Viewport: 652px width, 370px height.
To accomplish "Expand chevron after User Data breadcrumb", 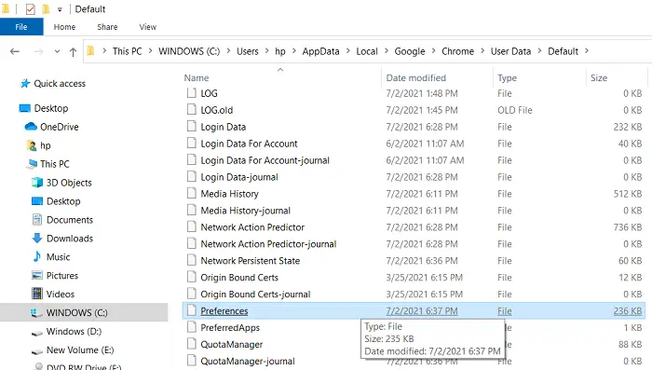I will pyautogui.click(x=539, y=50).
